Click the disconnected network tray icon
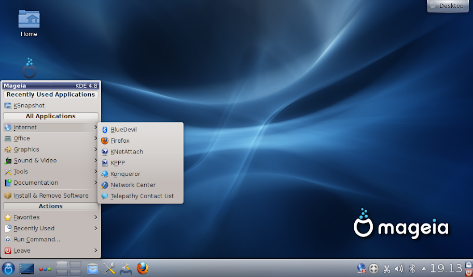This screenshot has width=473, height=277. pos(361,268)
